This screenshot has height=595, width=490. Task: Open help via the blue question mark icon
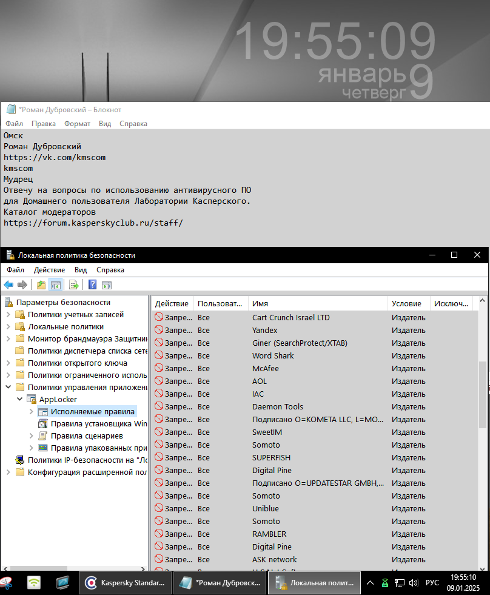(92, 284)
